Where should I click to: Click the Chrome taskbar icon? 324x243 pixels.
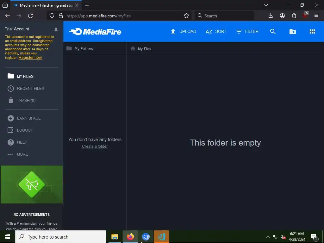tap(146, 237)
